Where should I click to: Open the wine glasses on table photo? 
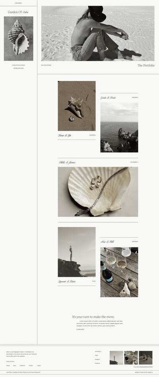pyautogui.click(x=119, y=272)
